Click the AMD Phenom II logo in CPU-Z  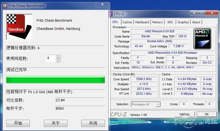[202, 39]
